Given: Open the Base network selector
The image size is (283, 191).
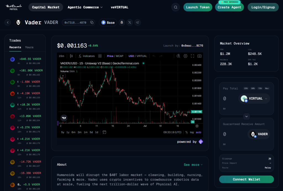Looking at the screenshot, I should 108,22.
